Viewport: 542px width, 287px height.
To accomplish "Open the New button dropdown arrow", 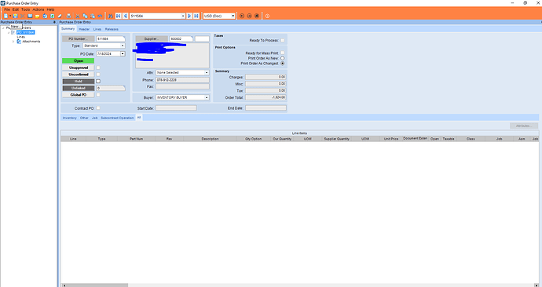I will click(10, 16).
